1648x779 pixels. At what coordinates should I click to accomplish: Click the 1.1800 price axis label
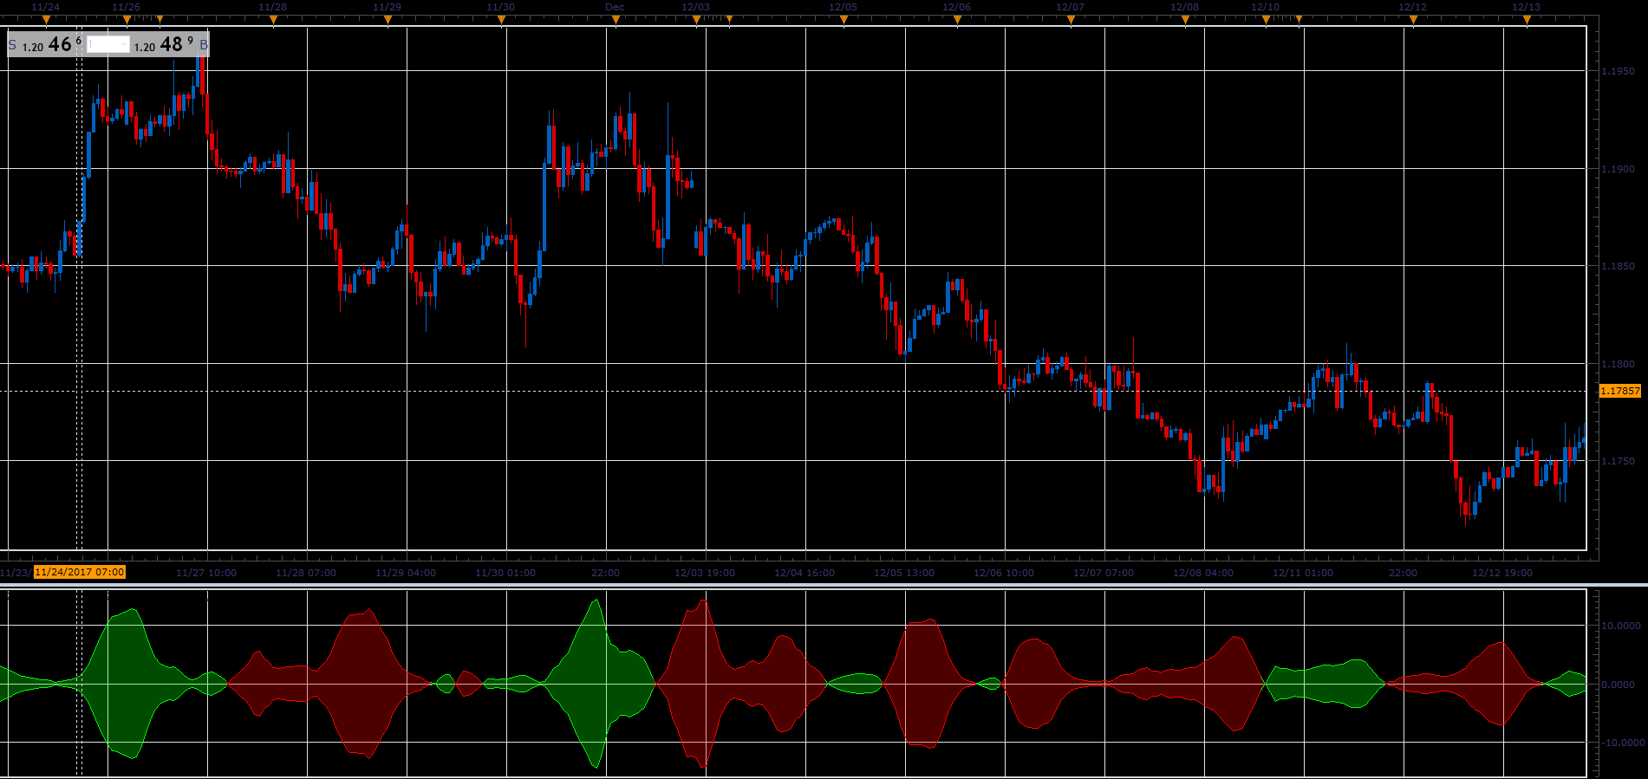point(1618,364)
